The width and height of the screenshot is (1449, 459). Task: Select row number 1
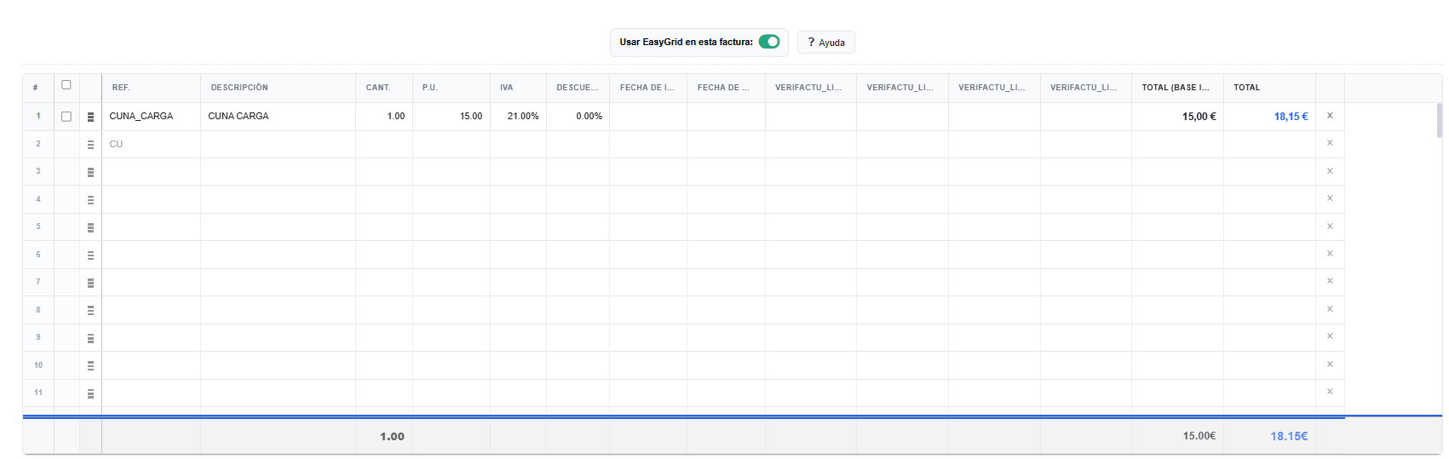click(37, 117)
